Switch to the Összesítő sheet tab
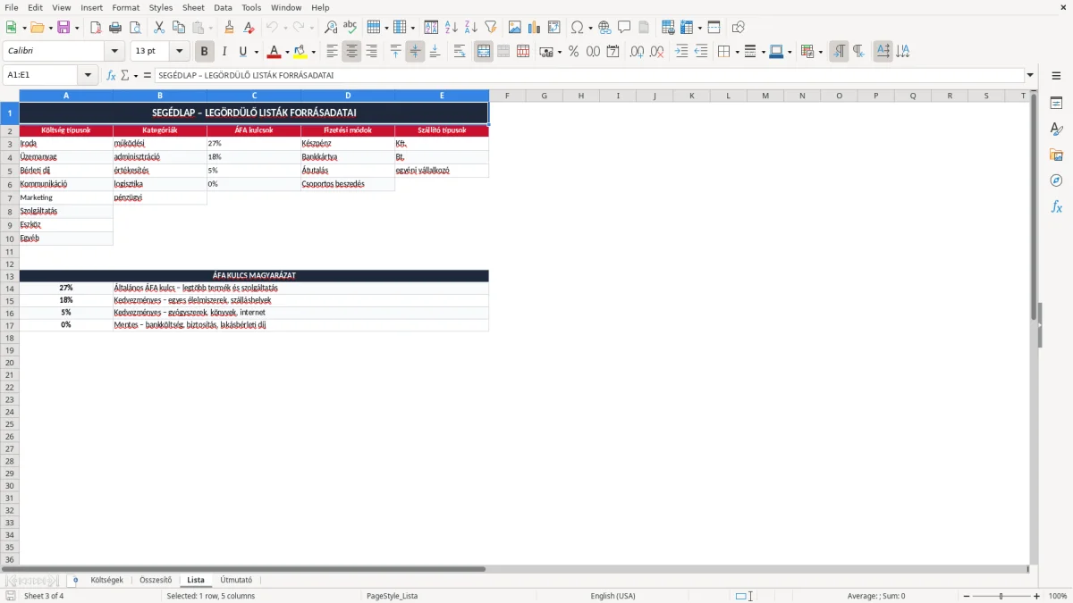Image resolution: width=1073 pixels, height=603 pixels. click(156, 580)
